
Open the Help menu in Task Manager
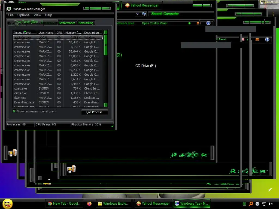click(48, 15)
